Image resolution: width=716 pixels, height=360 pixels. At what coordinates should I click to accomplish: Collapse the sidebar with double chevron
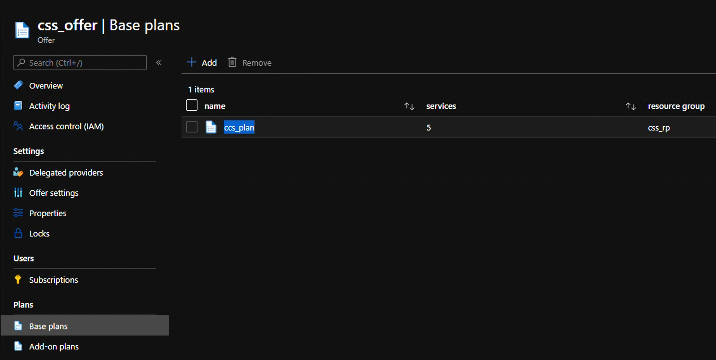click(x=159, y=62)
